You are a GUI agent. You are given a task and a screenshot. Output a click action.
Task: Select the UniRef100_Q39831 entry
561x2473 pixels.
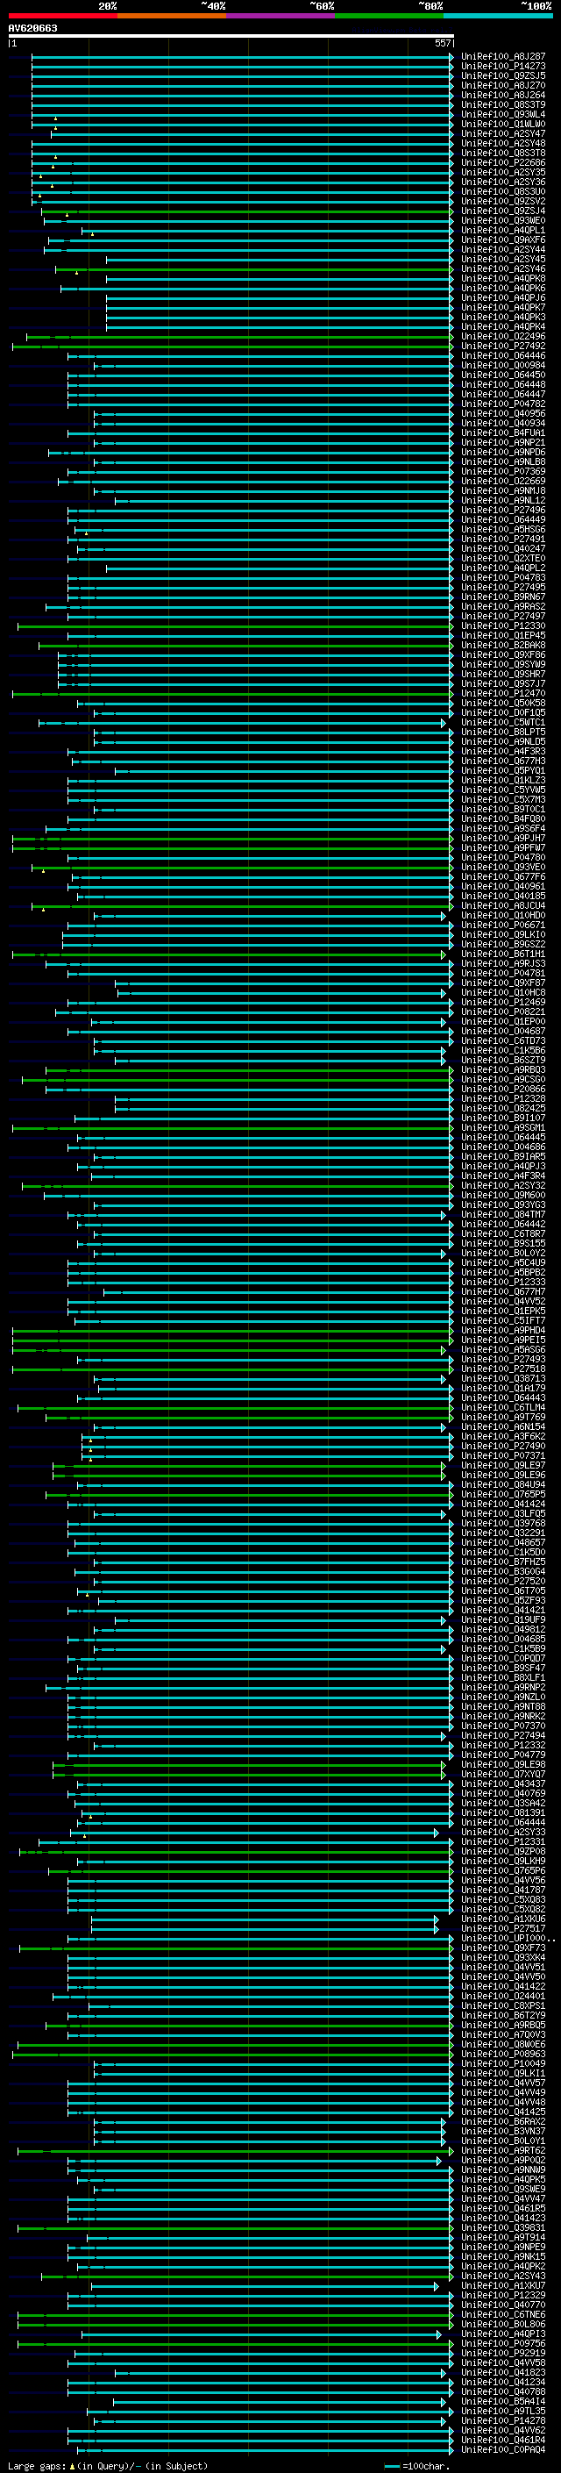(x=502, y=2227)
